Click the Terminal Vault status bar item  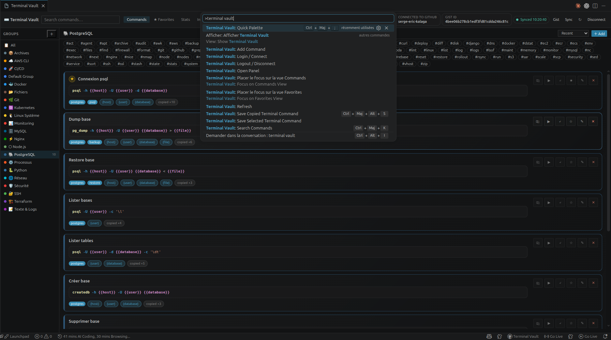coord(523,336)
